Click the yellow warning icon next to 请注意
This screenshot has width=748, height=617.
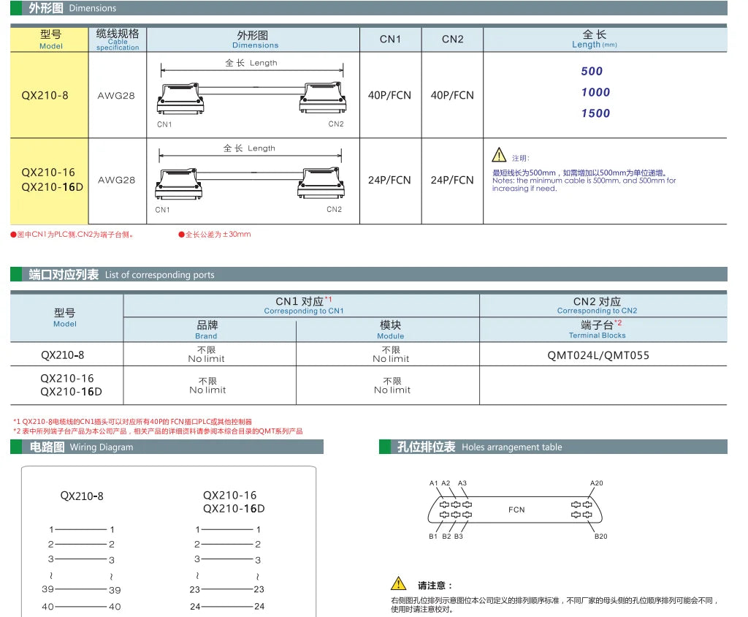(398, 583)
